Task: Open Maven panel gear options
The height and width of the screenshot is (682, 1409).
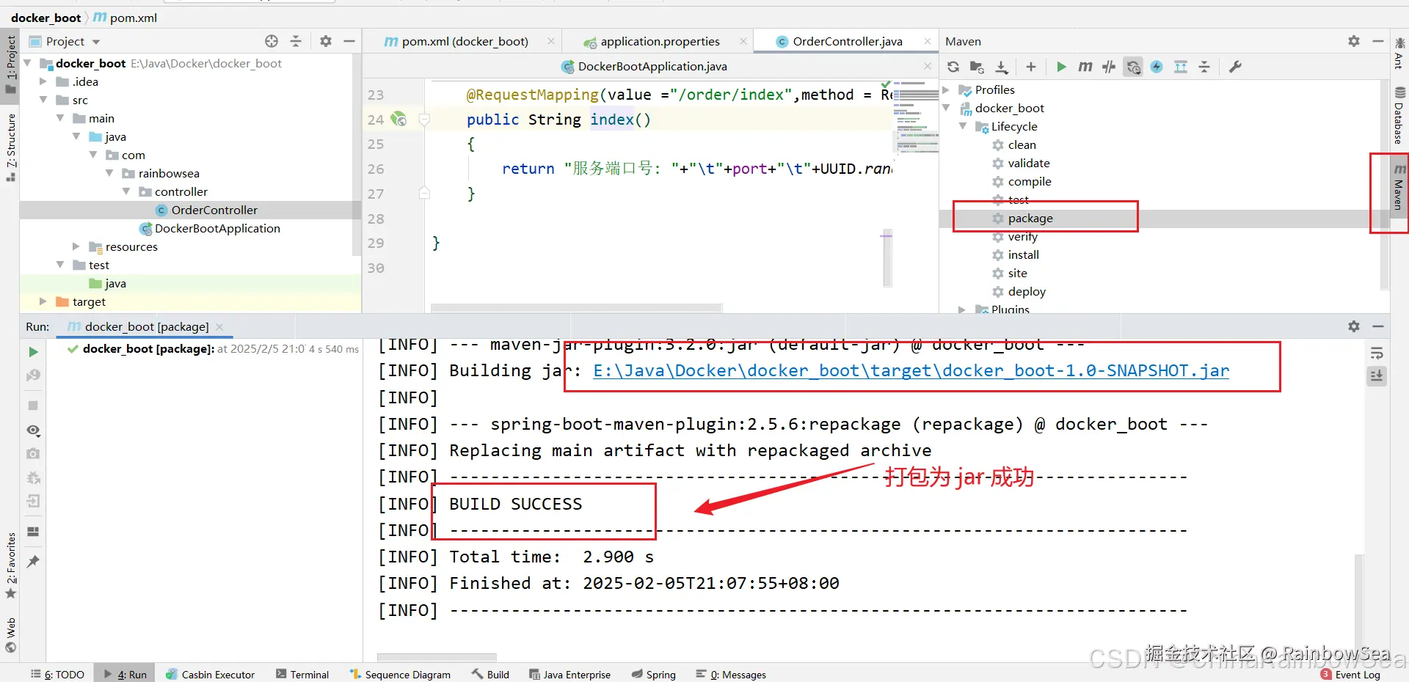Action: 1354,41
